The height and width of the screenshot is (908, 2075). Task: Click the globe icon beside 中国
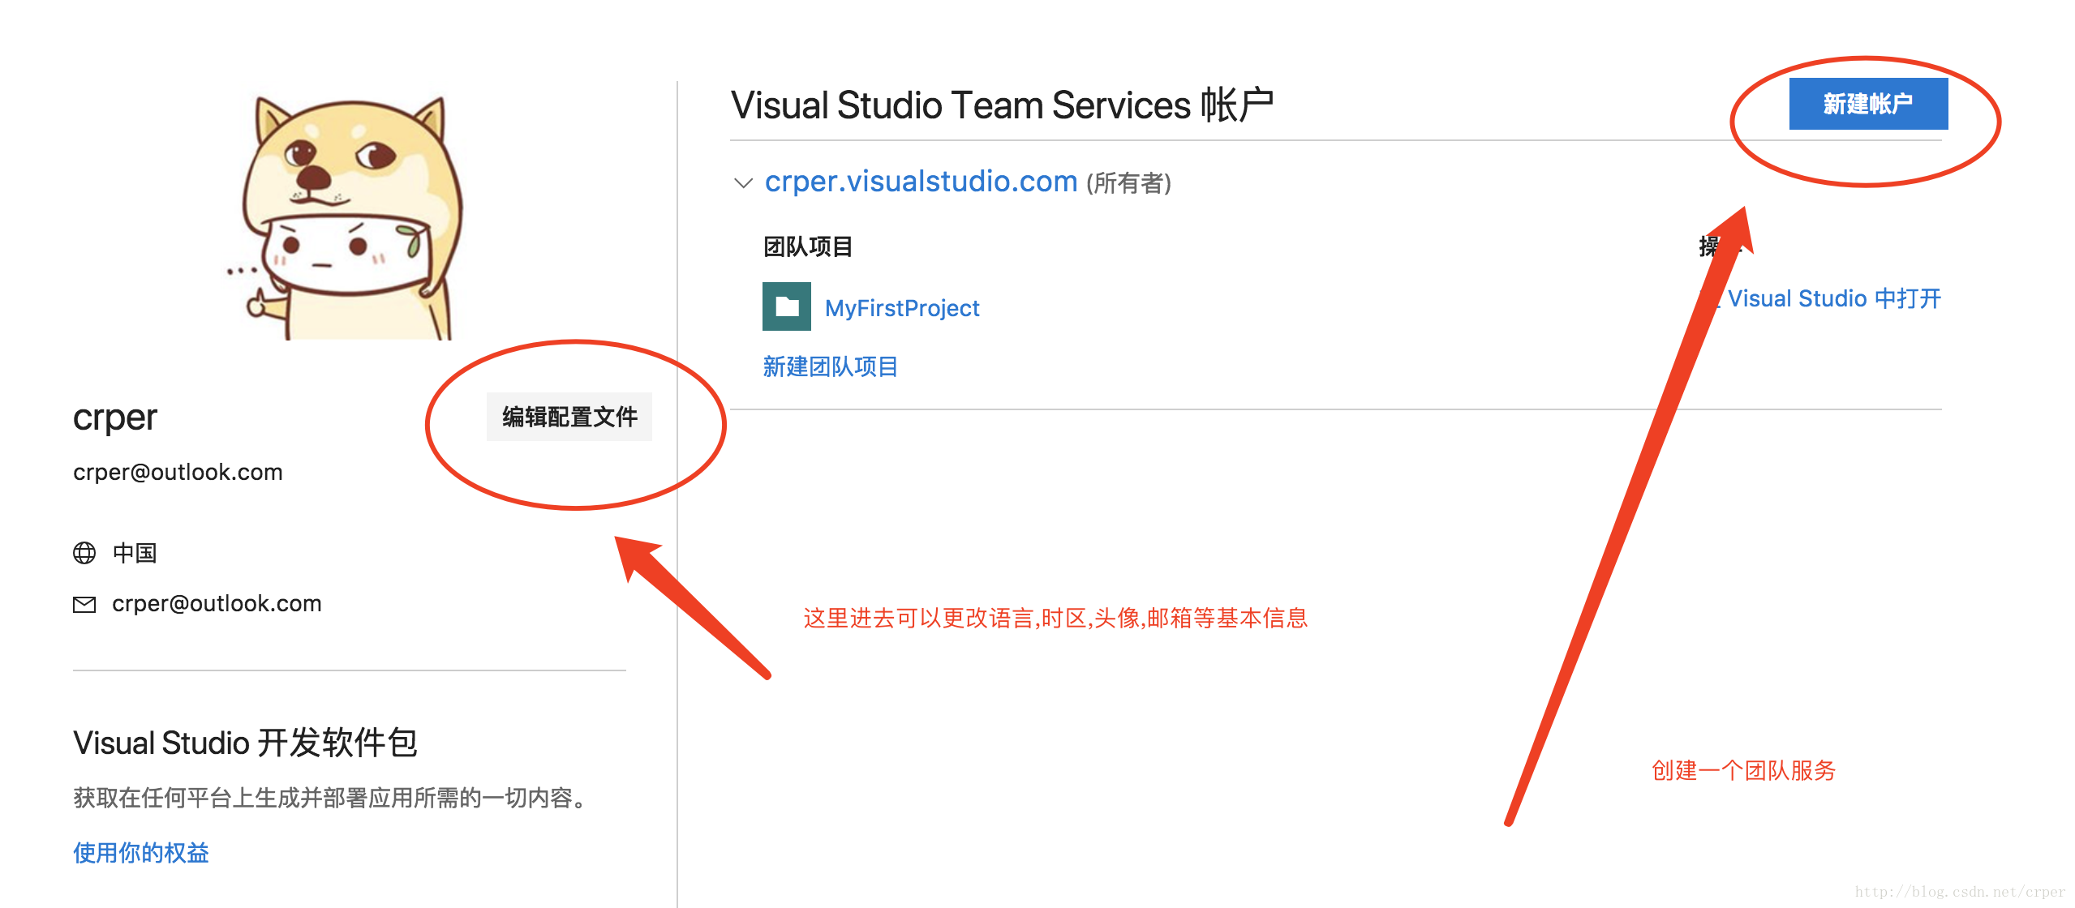click(x=84, y=553)
